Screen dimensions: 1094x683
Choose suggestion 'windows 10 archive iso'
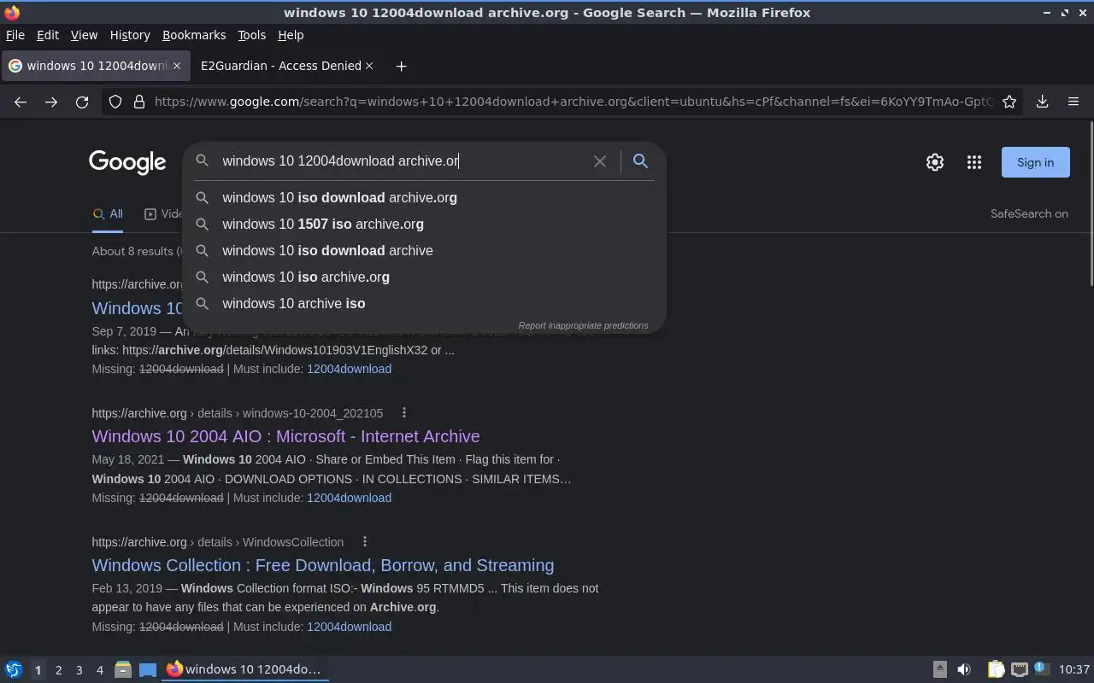[425, 303]
